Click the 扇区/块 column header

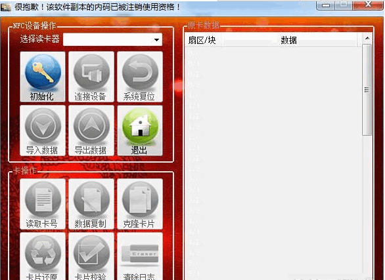[x=202, y=40]
